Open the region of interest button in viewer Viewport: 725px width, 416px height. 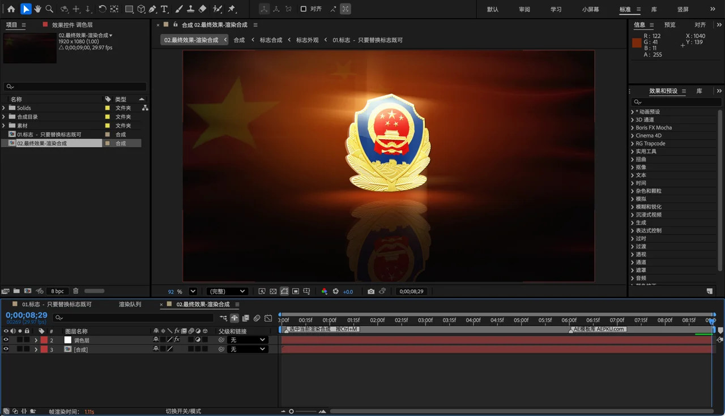point(296,291)
